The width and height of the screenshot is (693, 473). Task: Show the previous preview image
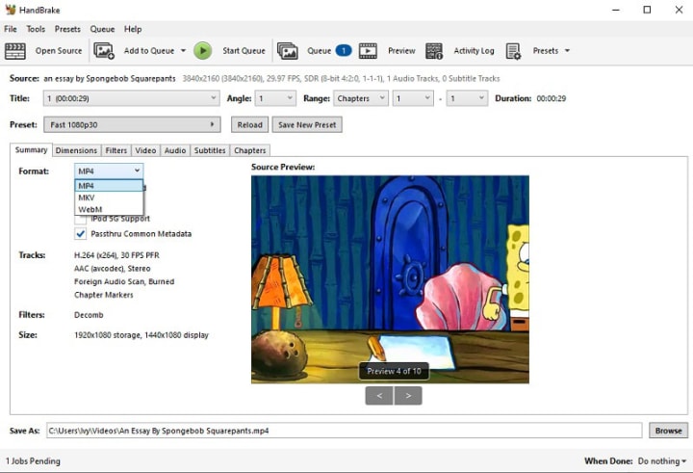[379, 396]
